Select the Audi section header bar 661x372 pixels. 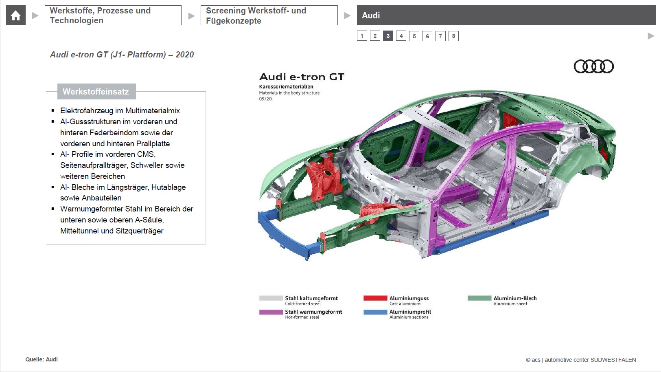click(506, 15)
